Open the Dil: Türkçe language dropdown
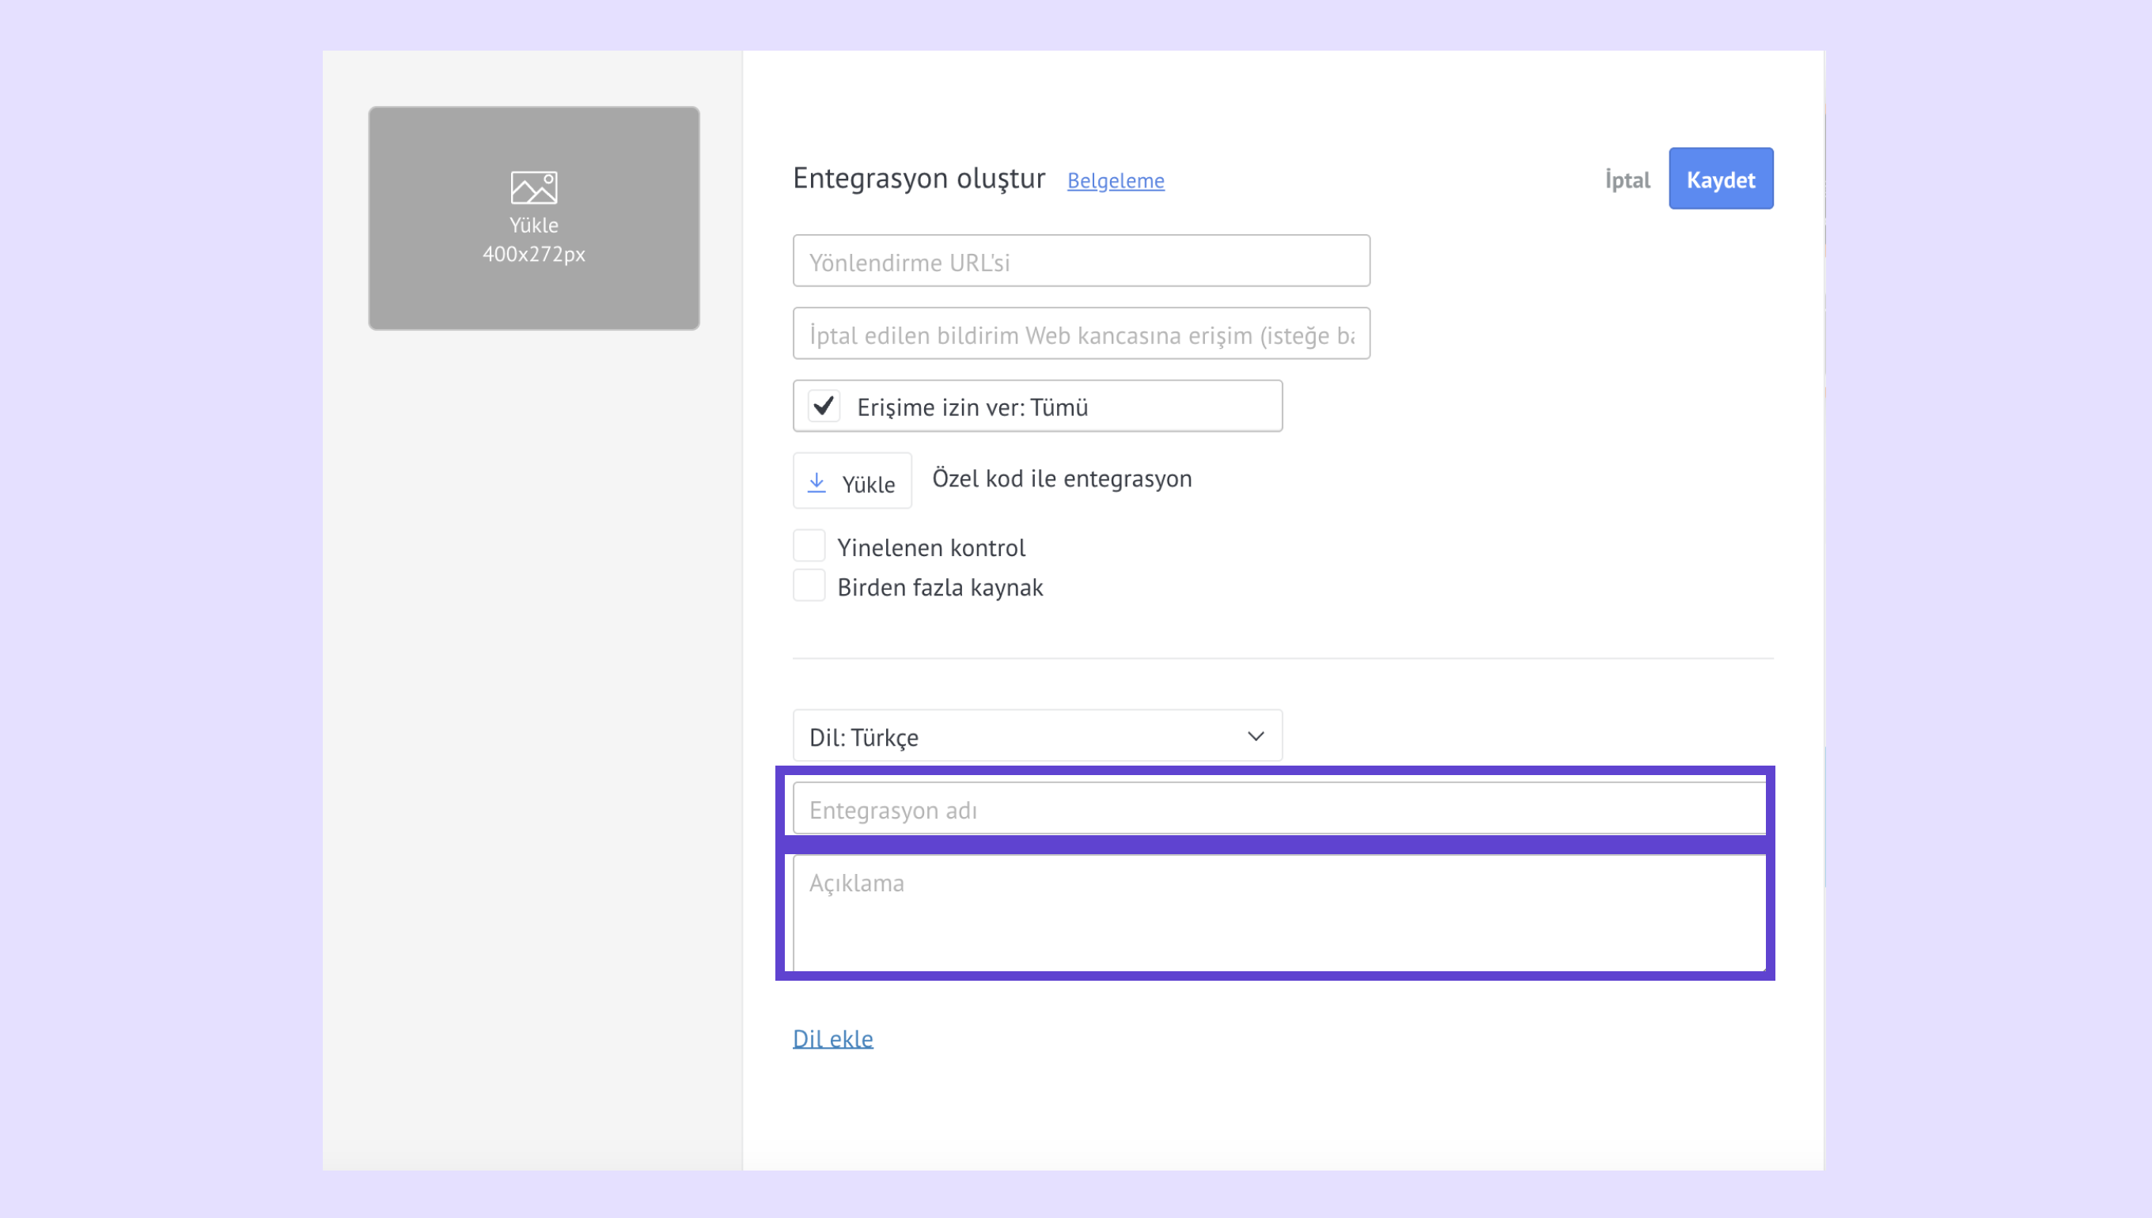This screenshot has height=1218, width=2152. [1036, 736]
